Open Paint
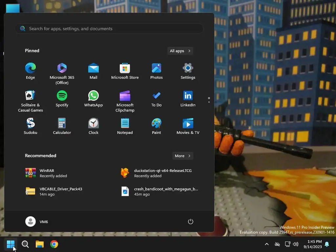This screenshot has height=252, width=336. (157, 126)
